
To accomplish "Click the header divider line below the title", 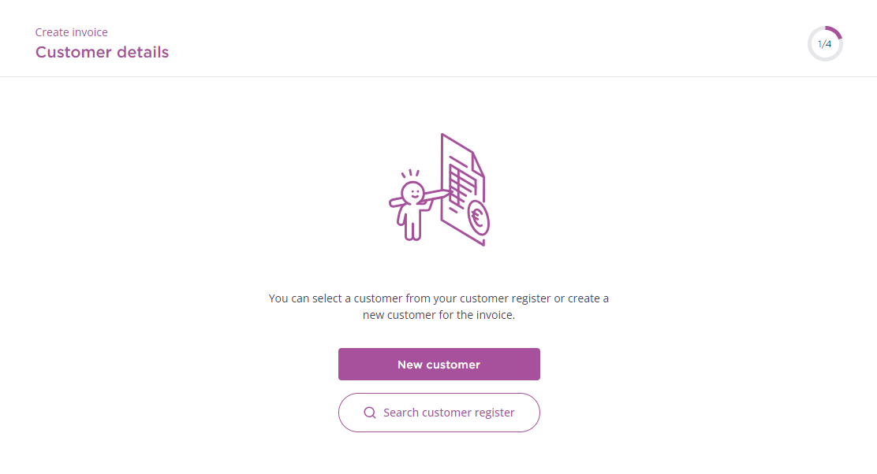I will coord(438,76).
